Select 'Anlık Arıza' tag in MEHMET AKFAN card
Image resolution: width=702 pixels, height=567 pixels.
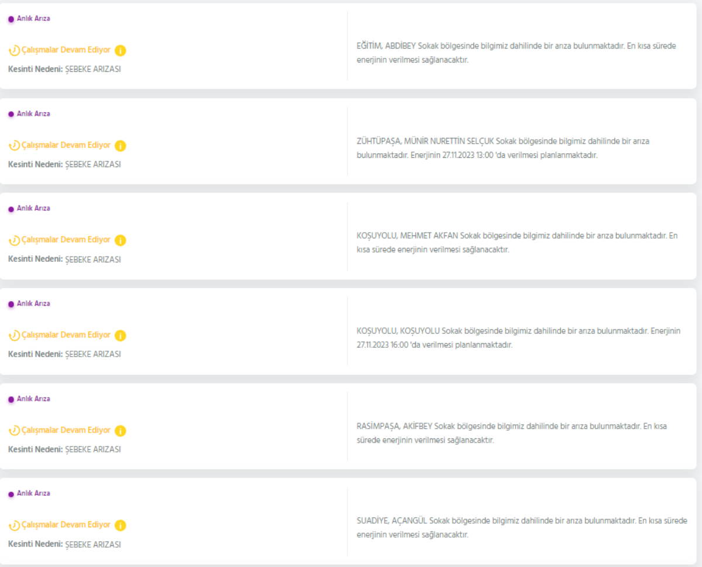pos(33,209)
